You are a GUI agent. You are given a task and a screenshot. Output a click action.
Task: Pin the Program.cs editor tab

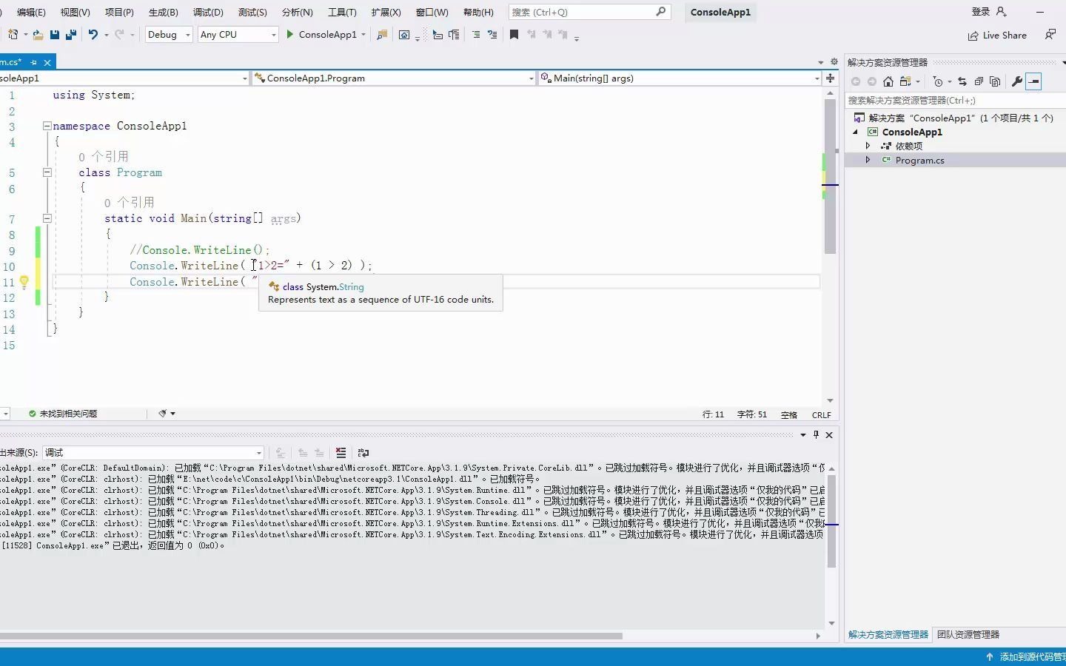(x=33, y=63)
